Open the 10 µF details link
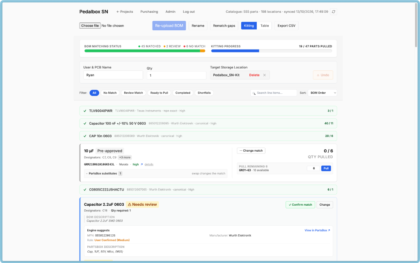Viewport: 420px width, 263px height. tap(149, 165)
